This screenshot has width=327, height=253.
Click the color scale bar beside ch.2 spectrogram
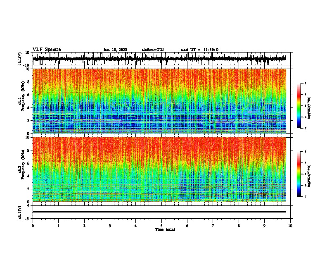[x=299, y=174]
